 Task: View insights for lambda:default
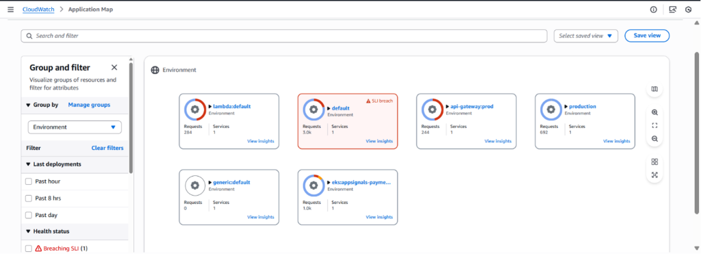coord(261,141)
